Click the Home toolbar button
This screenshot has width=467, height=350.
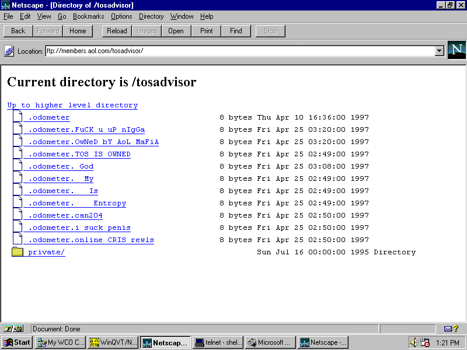point(78,31)
